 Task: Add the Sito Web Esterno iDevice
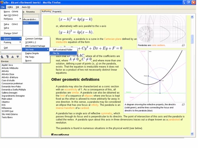pyautogui.click(x=10, y=114)
